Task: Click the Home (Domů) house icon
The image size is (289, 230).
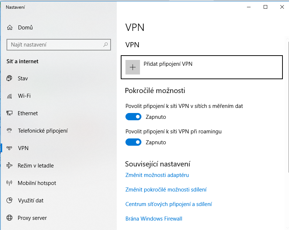Action: [x=10, y=28]
